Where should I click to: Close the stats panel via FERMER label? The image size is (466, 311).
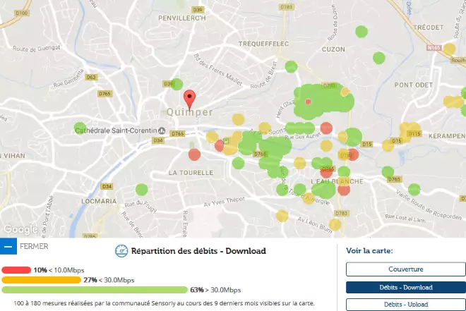34,247
